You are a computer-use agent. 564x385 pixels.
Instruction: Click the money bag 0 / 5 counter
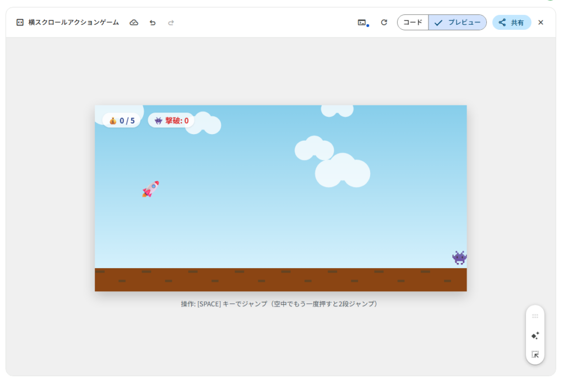click(122, 120)
